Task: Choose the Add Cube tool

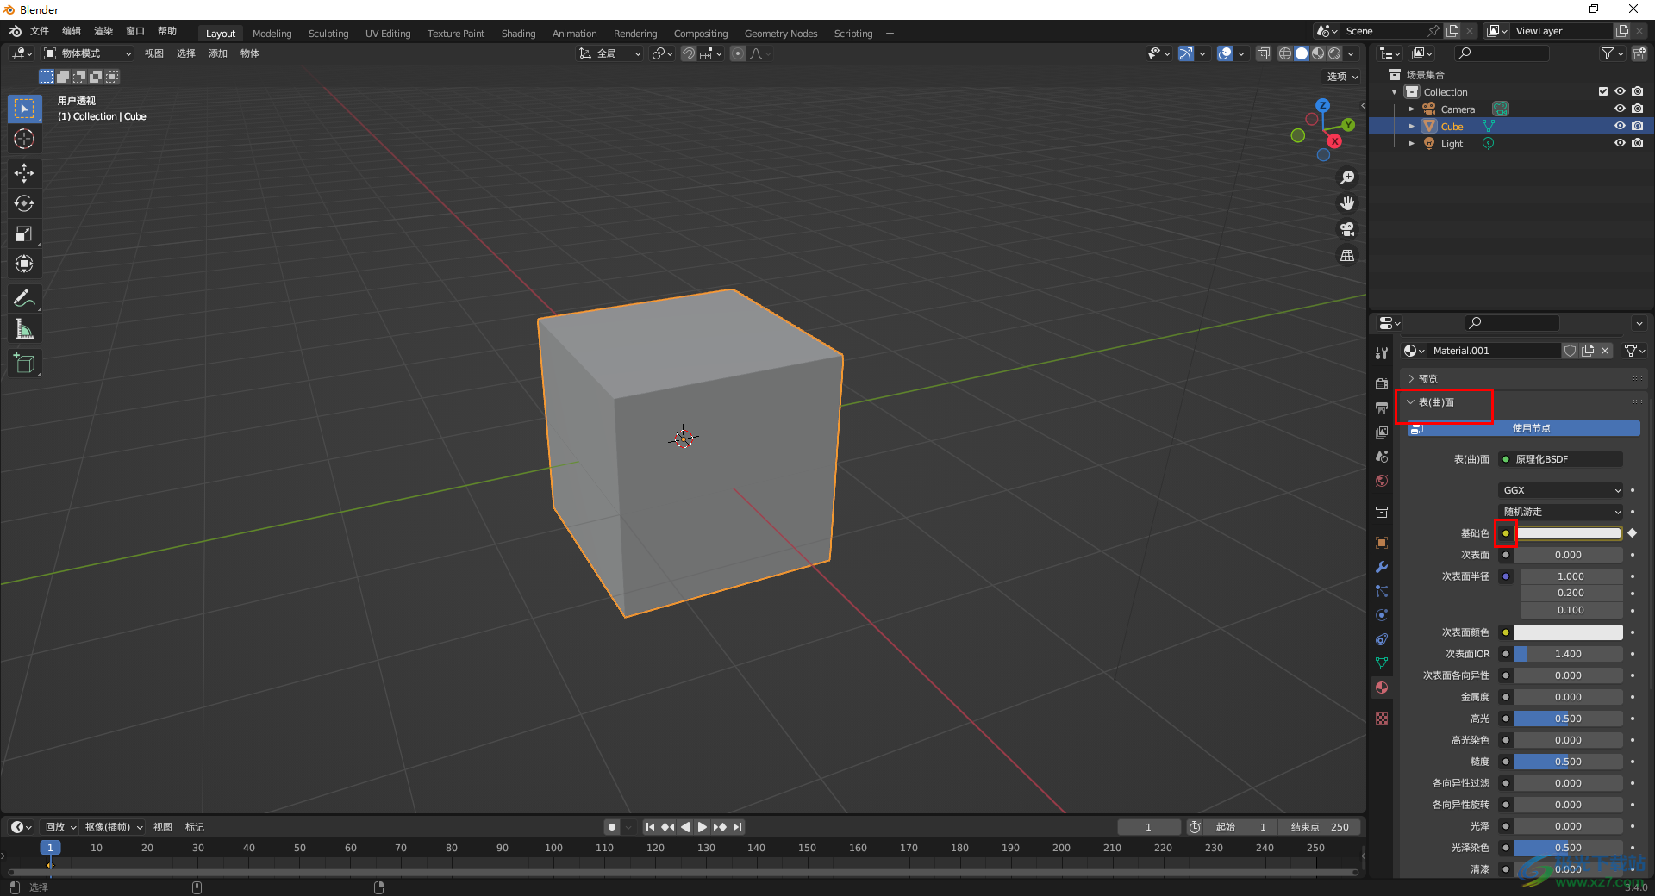Action: [24, 364]
